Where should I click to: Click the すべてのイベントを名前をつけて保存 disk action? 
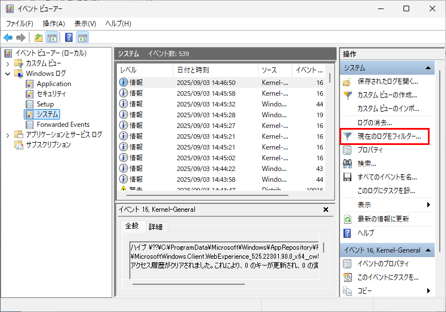coord(387,177)
